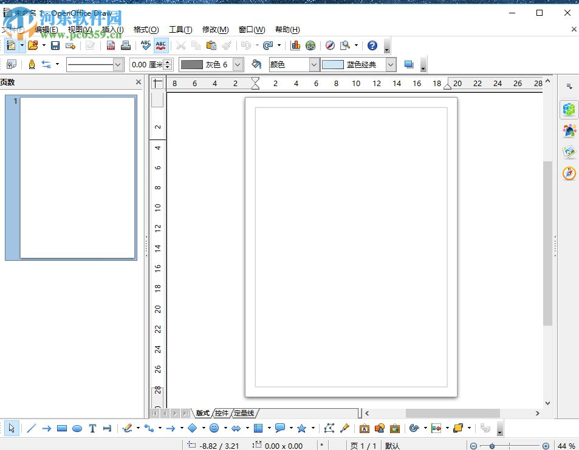This screenshot has height=450, width=579.
Task: Select the Ellipse tool
Action: click(x=77, y=428)
